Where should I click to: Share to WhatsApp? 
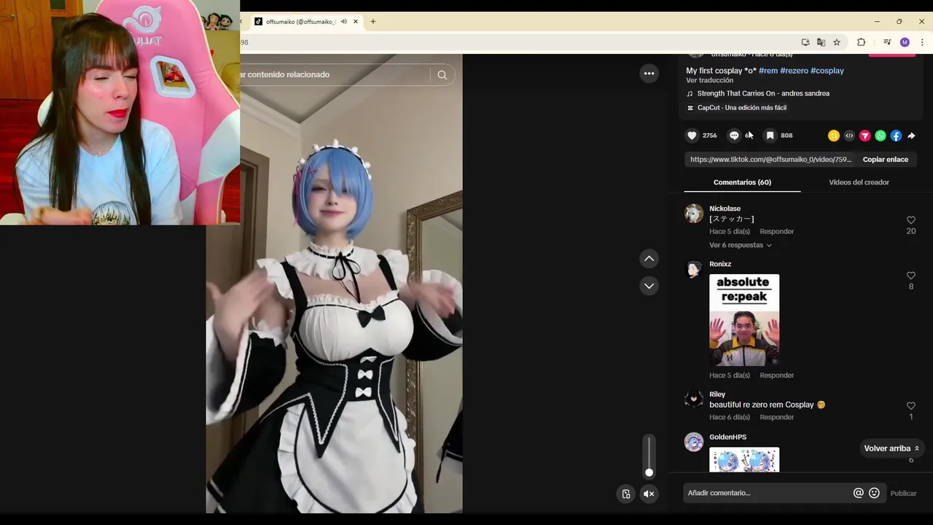click(881, 136)
